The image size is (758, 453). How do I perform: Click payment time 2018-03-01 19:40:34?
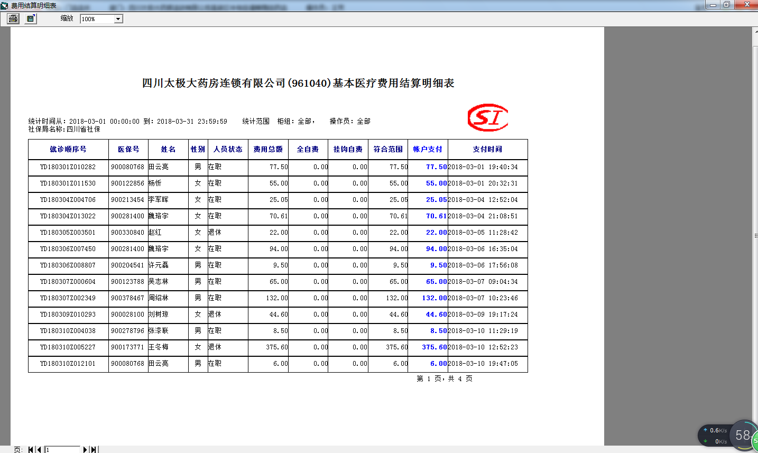[483, 167]
